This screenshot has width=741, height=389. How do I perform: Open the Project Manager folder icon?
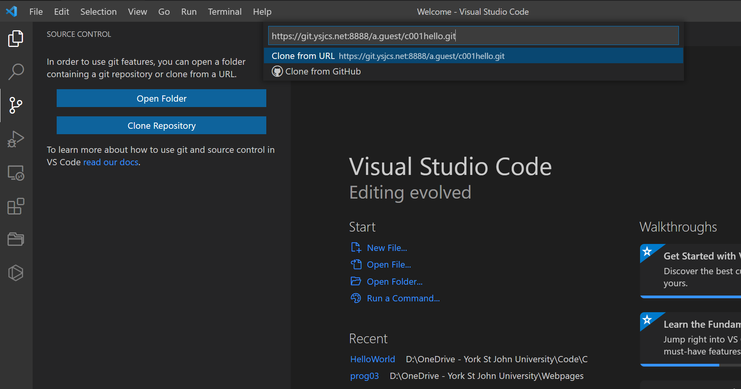point(16,239)
